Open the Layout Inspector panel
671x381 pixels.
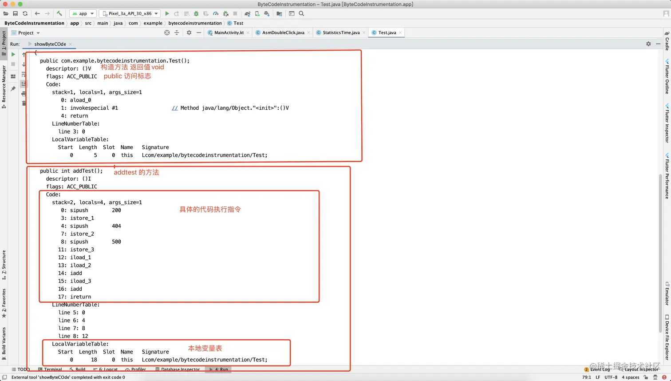click(x=639, y=369)
